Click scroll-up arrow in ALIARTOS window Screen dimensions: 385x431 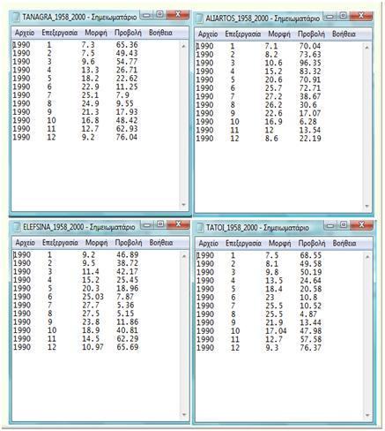pyautogui.click(x=366, y=48)
